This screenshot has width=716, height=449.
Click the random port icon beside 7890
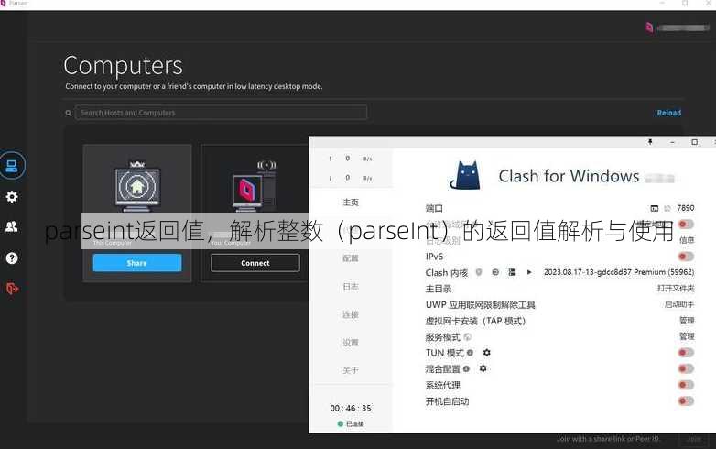(x=667, y=208)
